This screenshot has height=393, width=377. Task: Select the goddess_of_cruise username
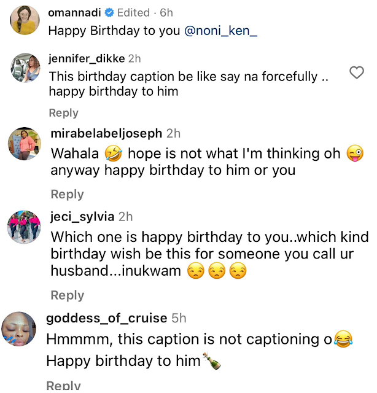pyautogui.click(x=106, y=318)
